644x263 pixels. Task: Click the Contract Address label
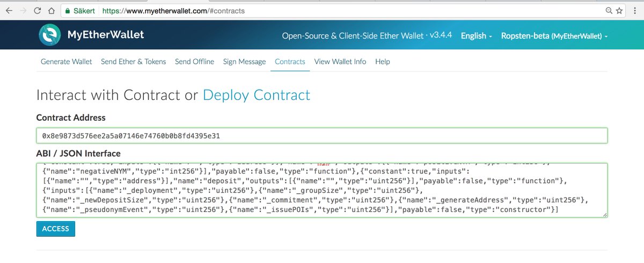pos(71,118)
